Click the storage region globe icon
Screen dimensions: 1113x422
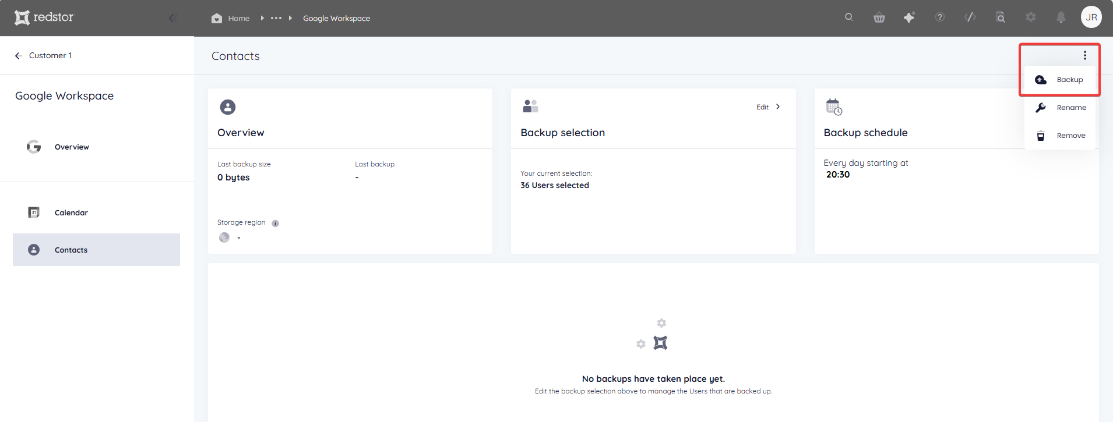(224, 237)
